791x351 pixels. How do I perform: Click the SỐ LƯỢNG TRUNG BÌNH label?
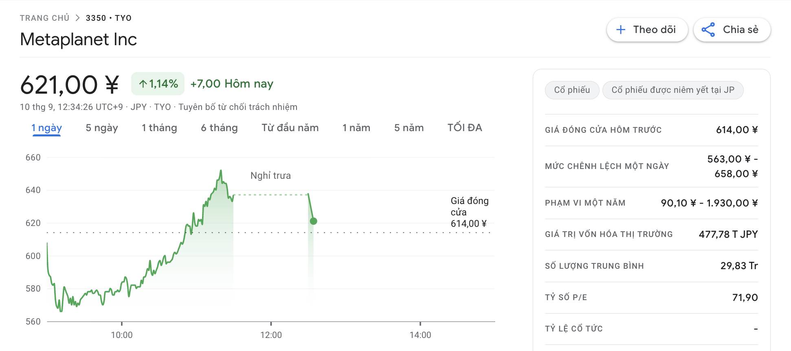[594, 266]
